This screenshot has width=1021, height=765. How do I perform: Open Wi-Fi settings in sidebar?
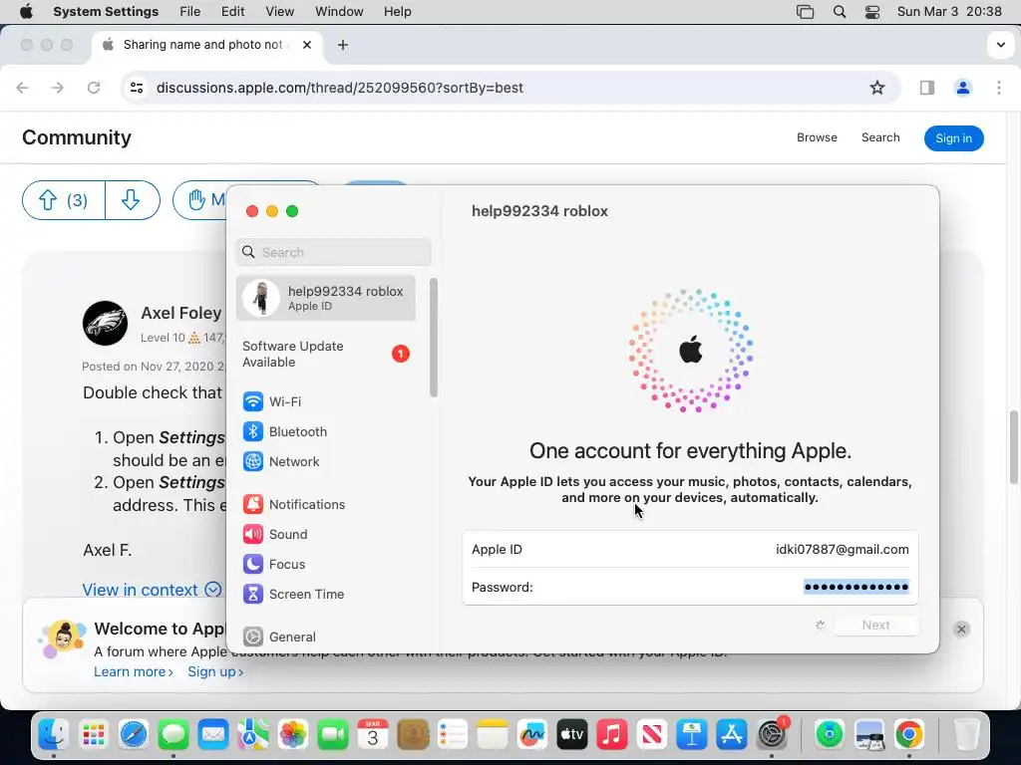[x=271, y=401]
